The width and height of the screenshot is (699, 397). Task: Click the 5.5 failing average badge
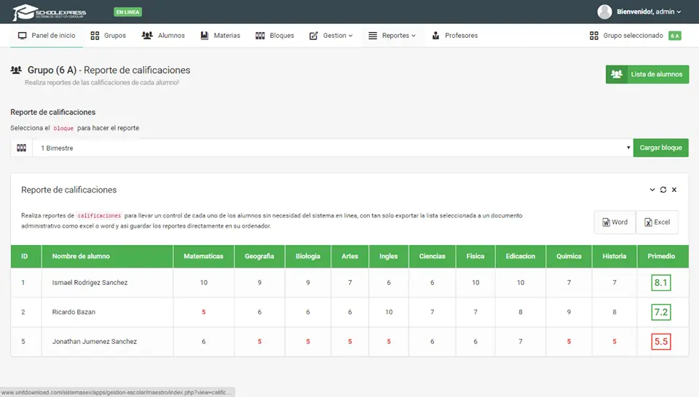click(x=660, y=341)
